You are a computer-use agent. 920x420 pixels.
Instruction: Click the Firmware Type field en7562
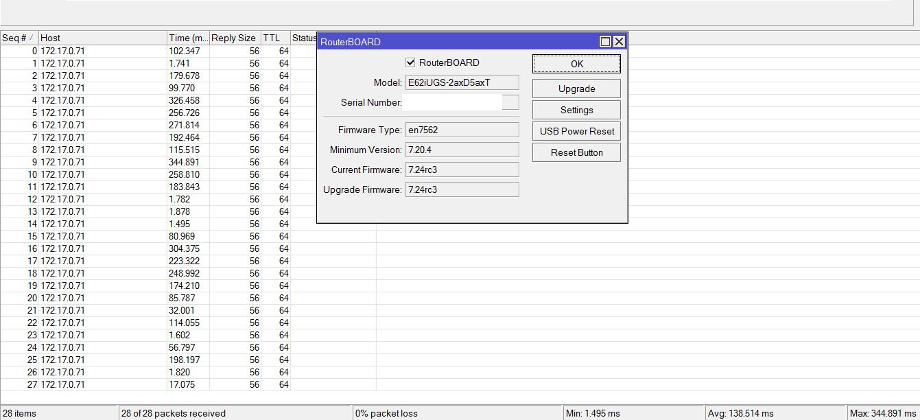(462, 130)
